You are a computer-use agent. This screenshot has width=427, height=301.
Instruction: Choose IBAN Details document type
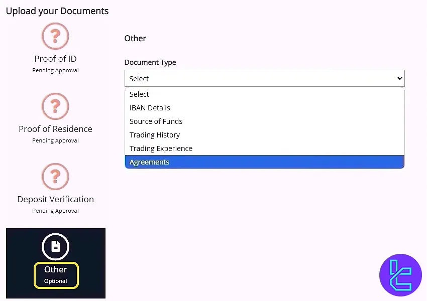pyautogui.click(x=150, y=107)
